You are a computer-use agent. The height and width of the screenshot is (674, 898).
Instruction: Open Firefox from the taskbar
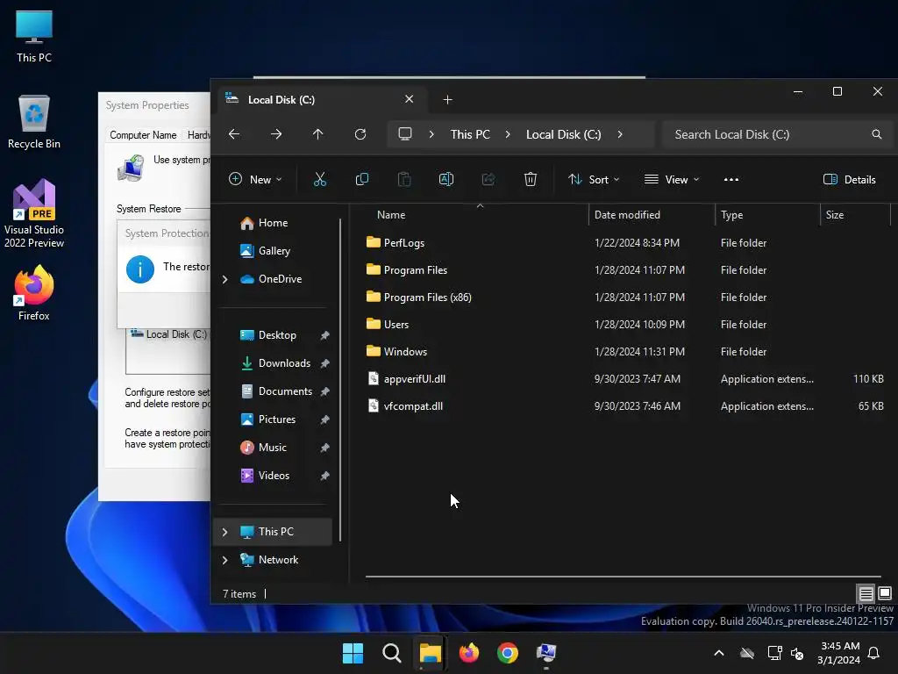(468, 653)
